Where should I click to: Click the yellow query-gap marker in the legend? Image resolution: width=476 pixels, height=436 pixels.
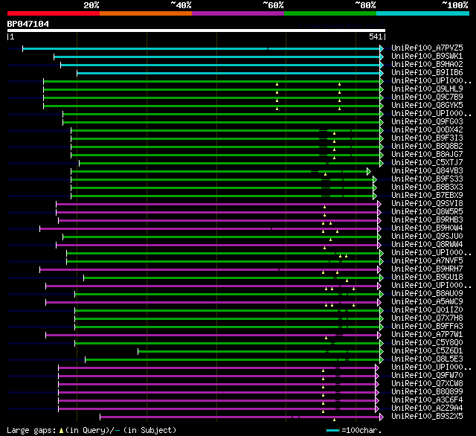[61, 430]
